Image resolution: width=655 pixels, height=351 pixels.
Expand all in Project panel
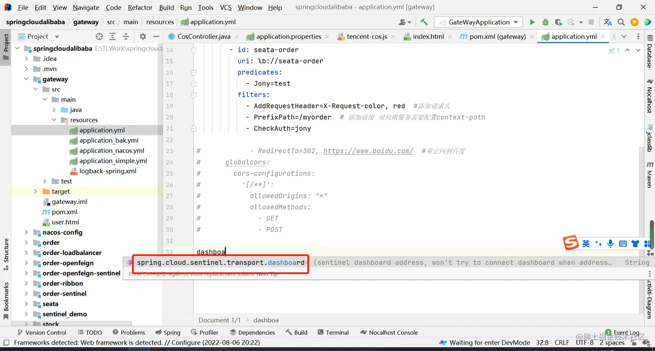[113, 37]
